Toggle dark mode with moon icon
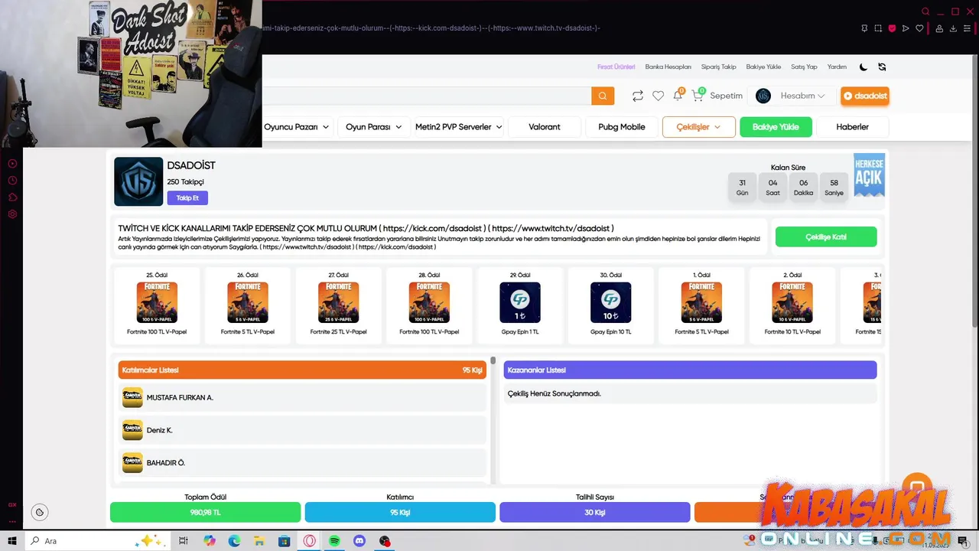The width and height of the screenshot is (979, 551). [x=864, y=67]
